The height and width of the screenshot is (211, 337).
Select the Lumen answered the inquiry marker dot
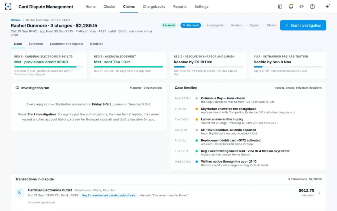tap(197, 119)
